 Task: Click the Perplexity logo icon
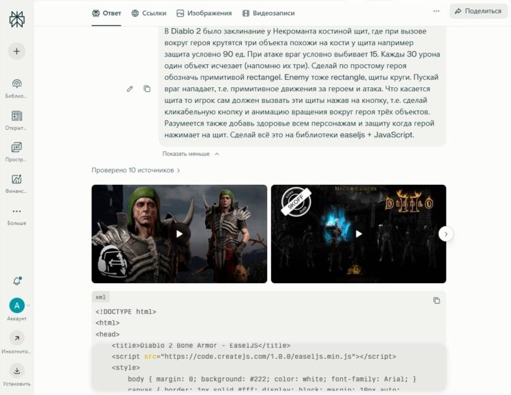click(x=16, y=19)
